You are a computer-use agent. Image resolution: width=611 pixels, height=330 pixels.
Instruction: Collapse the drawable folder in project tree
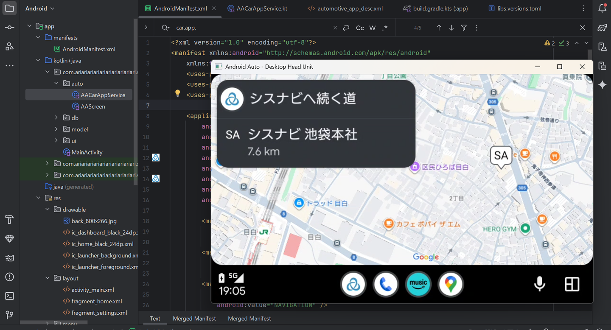pos(48,210)
